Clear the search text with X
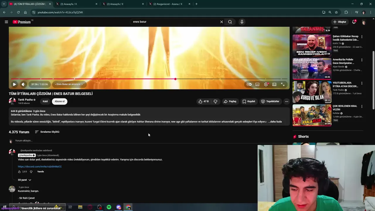This screenshot has width=375, height=211. tap(221, 22)
